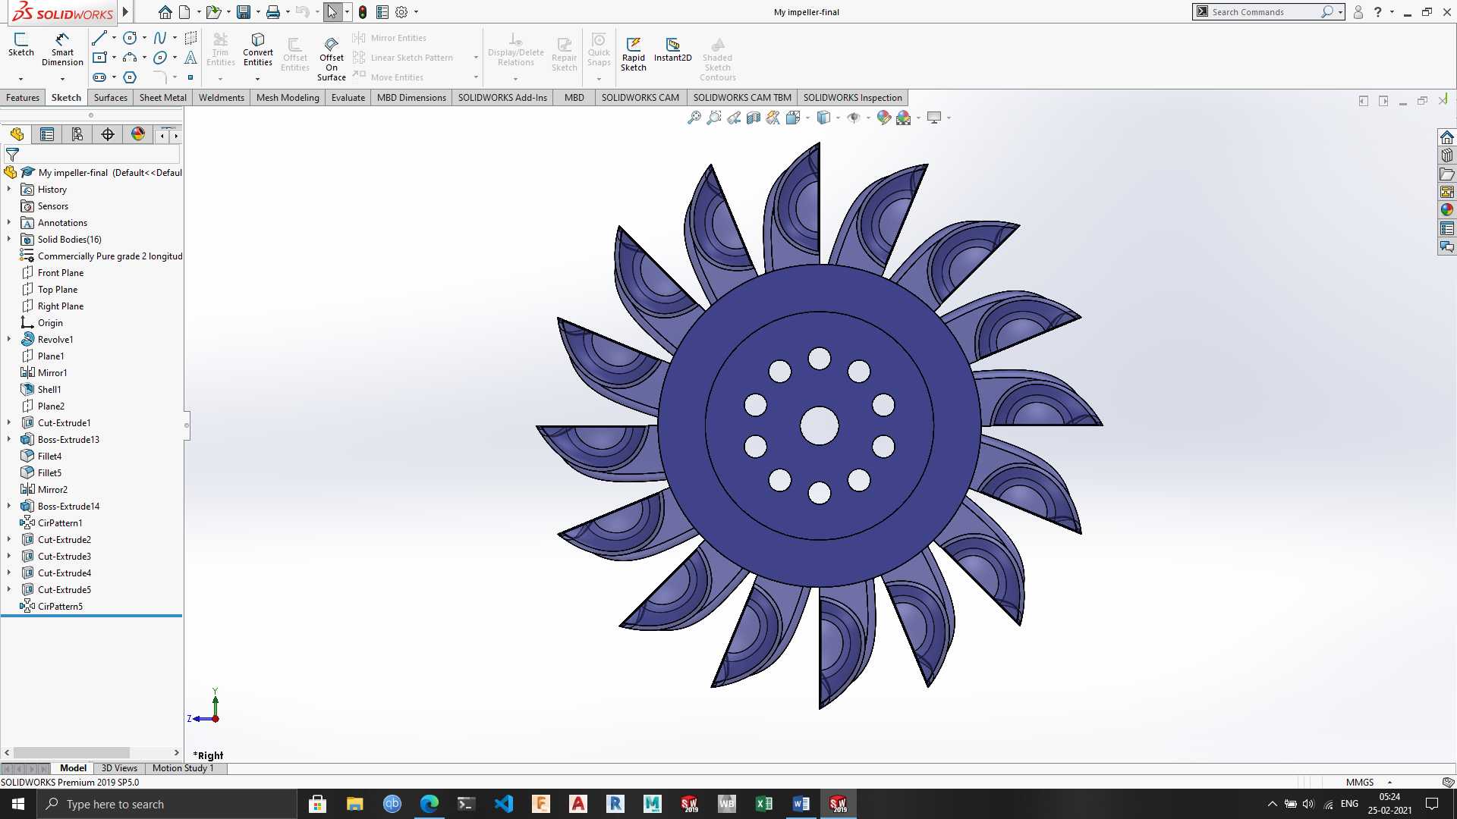The height and width of the screenshot is (819, 1457).
Task: Click the Rebuild traffic light icon
Action: [x=363, y=12]
